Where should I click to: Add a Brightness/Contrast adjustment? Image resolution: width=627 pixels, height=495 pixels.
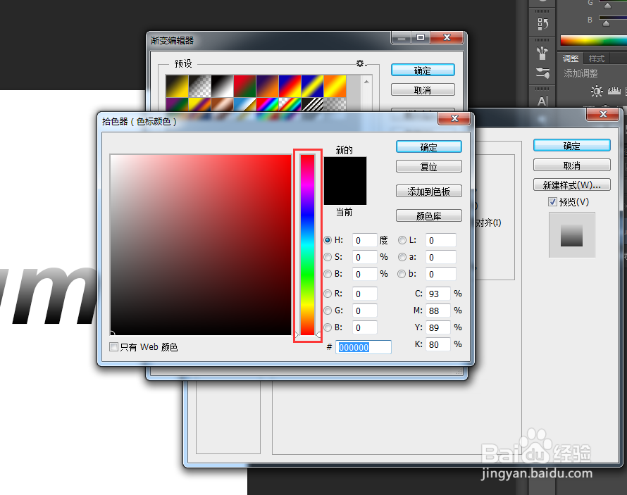tap(597, 91)
